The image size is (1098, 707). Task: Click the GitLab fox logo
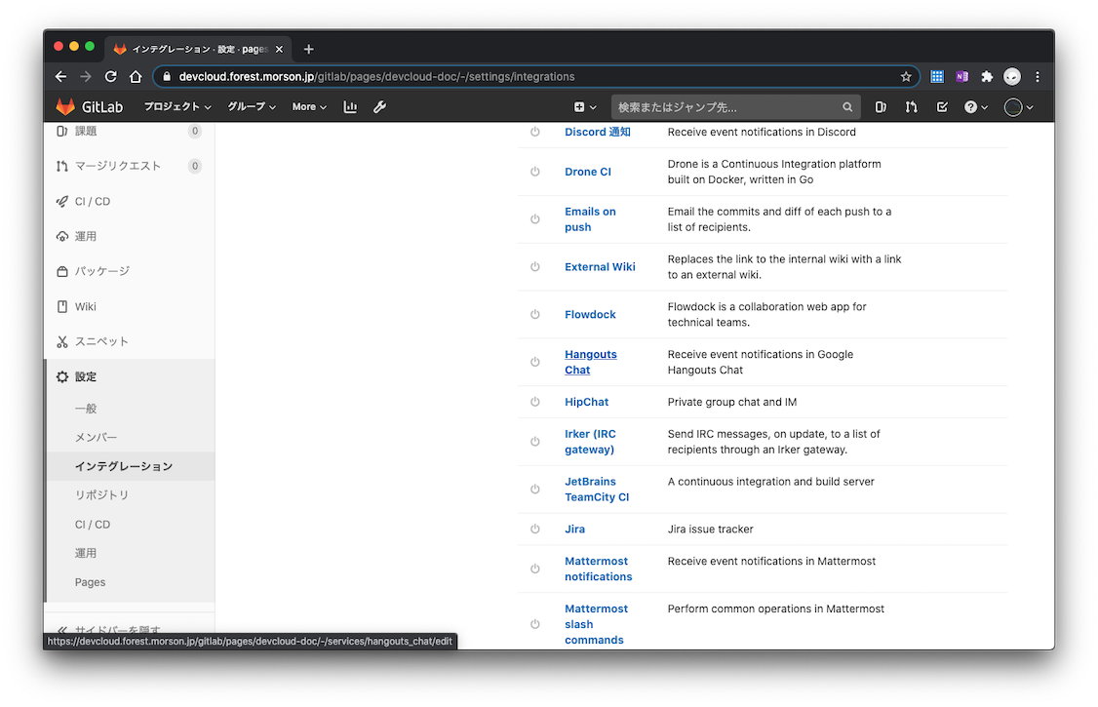click(65, 106)
